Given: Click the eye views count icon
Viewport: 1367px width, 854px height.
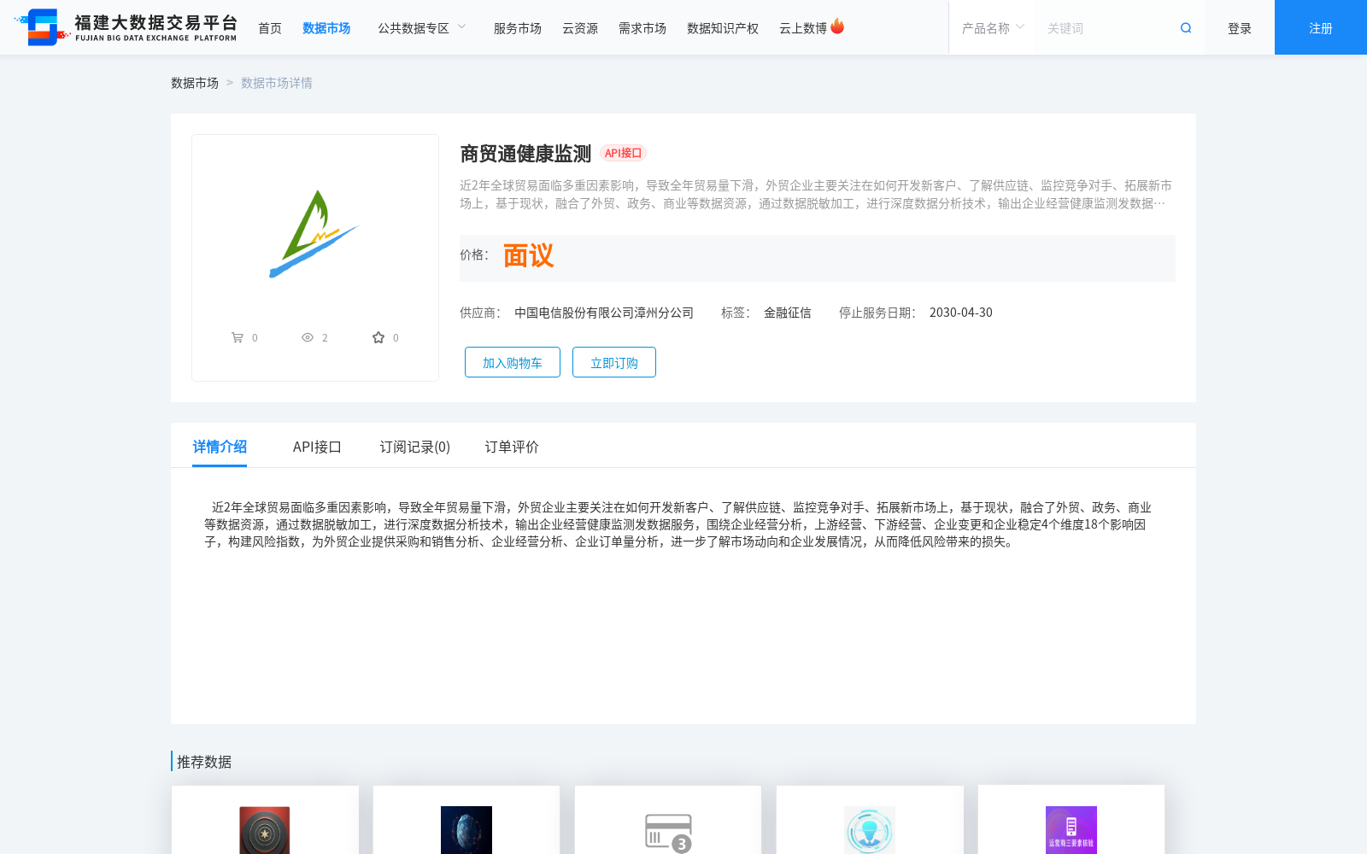Looking at the screenshot, I should [308, 337].
